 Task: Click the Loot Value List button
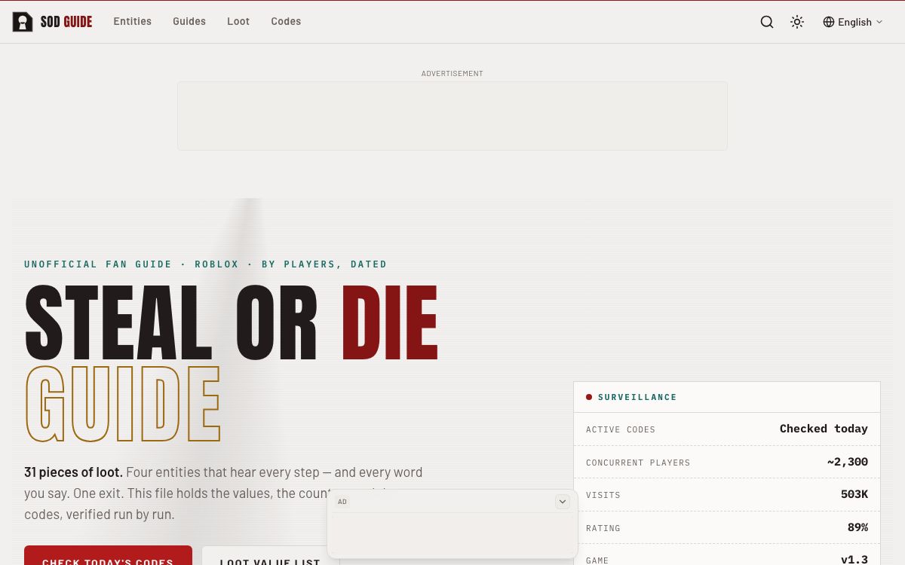coord(270,556)
